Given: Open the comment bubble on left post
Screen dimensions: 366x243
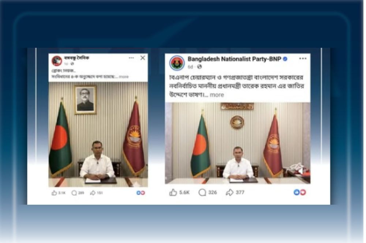Looking at the screenshot, I should point(74,193).
